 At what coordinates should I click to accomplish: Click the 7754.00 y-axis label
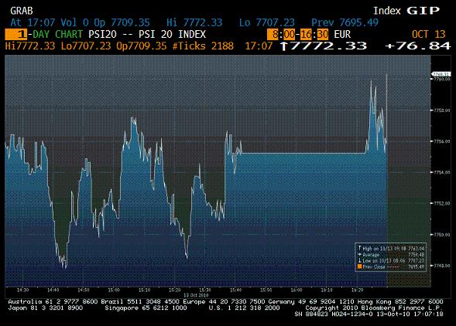pos(442,172)
